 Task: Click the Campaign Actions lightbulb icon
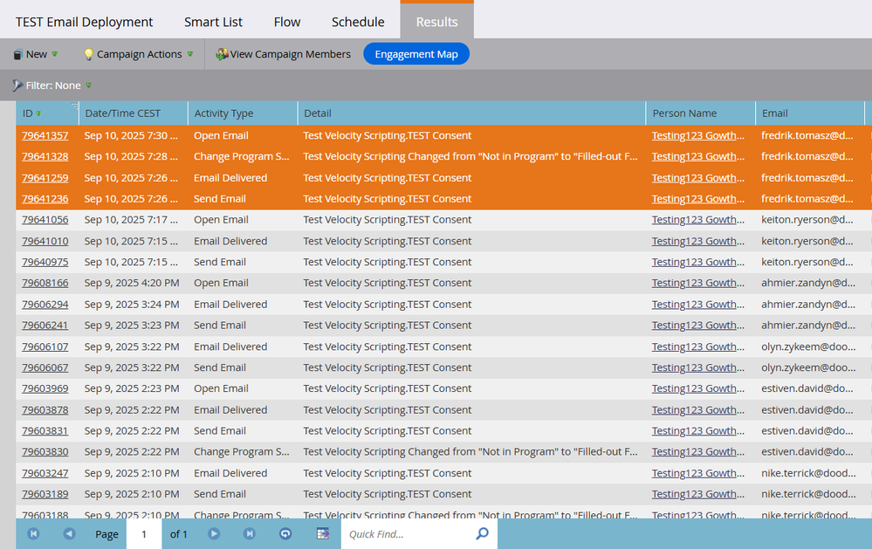88,54
